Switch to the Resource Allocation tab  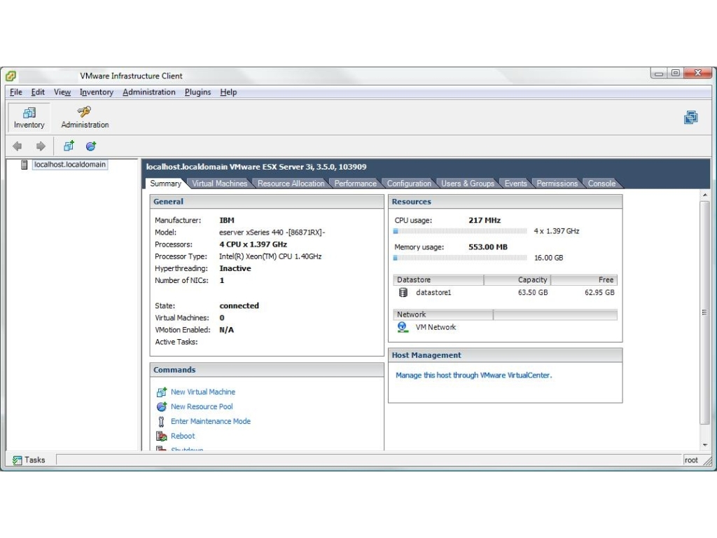291,184
